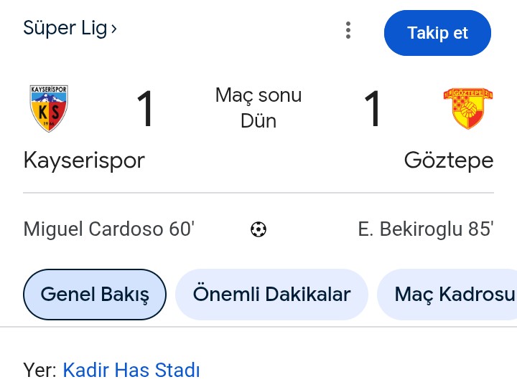The height and width of the screenshot is (387, 517).
Task: Open the Maç Kadrosu tab
Action: (454, 294)
